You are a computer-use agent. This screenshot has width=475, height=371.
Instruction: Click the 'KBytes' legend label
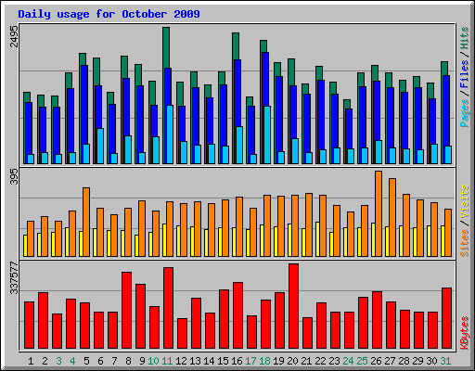coord(465,333)
